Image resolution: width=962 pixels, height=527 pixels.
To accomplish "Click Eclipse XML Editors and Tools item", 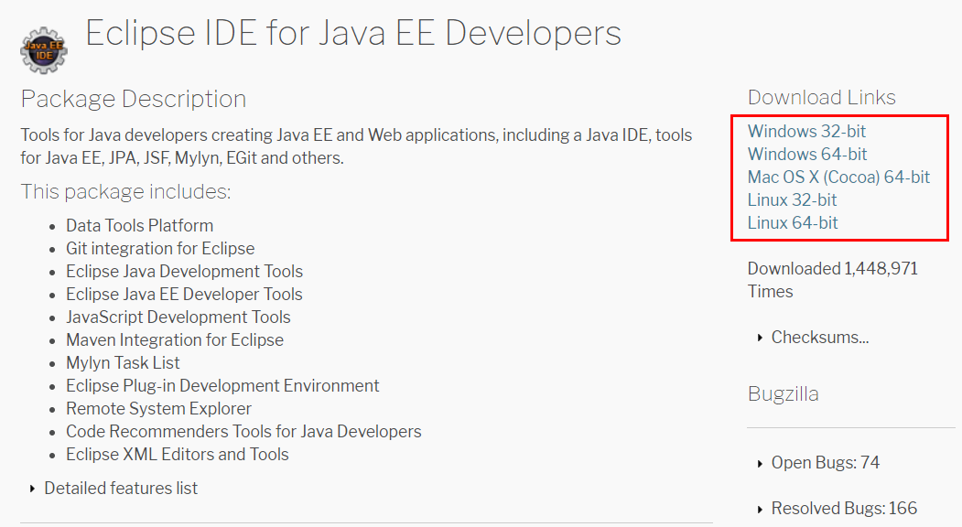I will 178,455.
